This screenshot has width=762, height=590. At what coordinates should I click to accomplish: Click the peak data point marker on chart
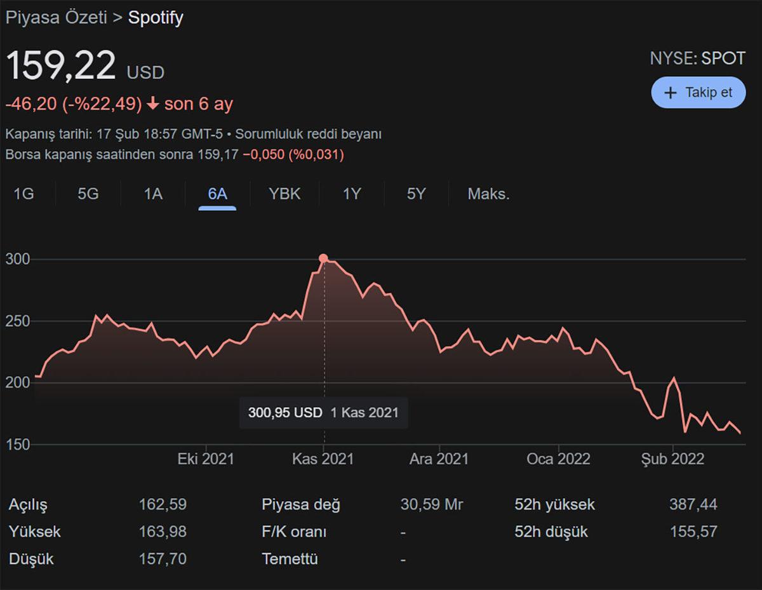tap(324, 258)
